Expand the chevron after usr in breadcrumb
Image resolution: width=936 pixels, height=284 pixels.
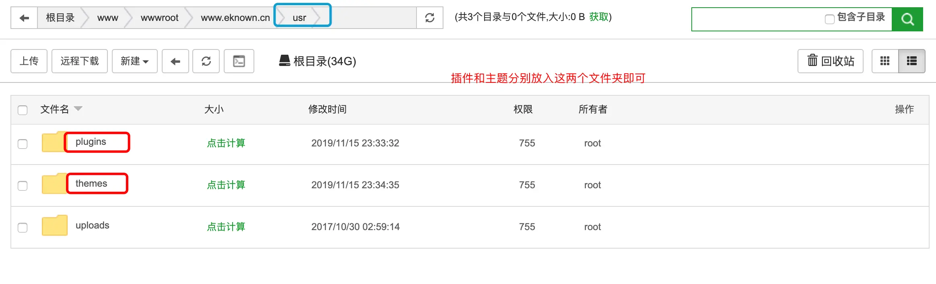[319, 18]
